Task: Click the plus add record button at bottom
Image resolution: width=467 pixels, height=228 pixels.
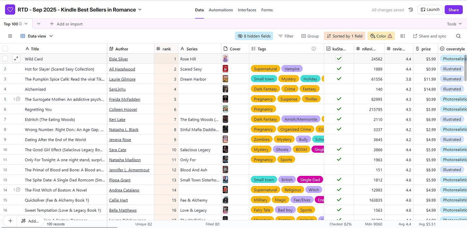Action: (10, 221)
